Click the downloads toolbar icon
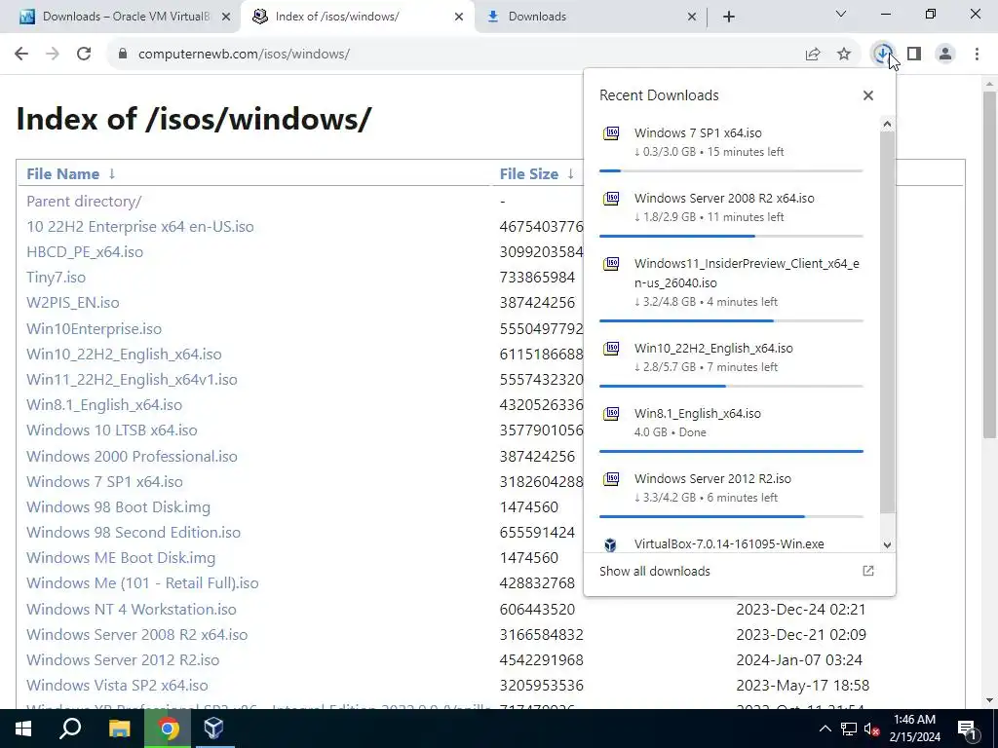The height and width of the screenshot is (748, 998). (882, 55)
